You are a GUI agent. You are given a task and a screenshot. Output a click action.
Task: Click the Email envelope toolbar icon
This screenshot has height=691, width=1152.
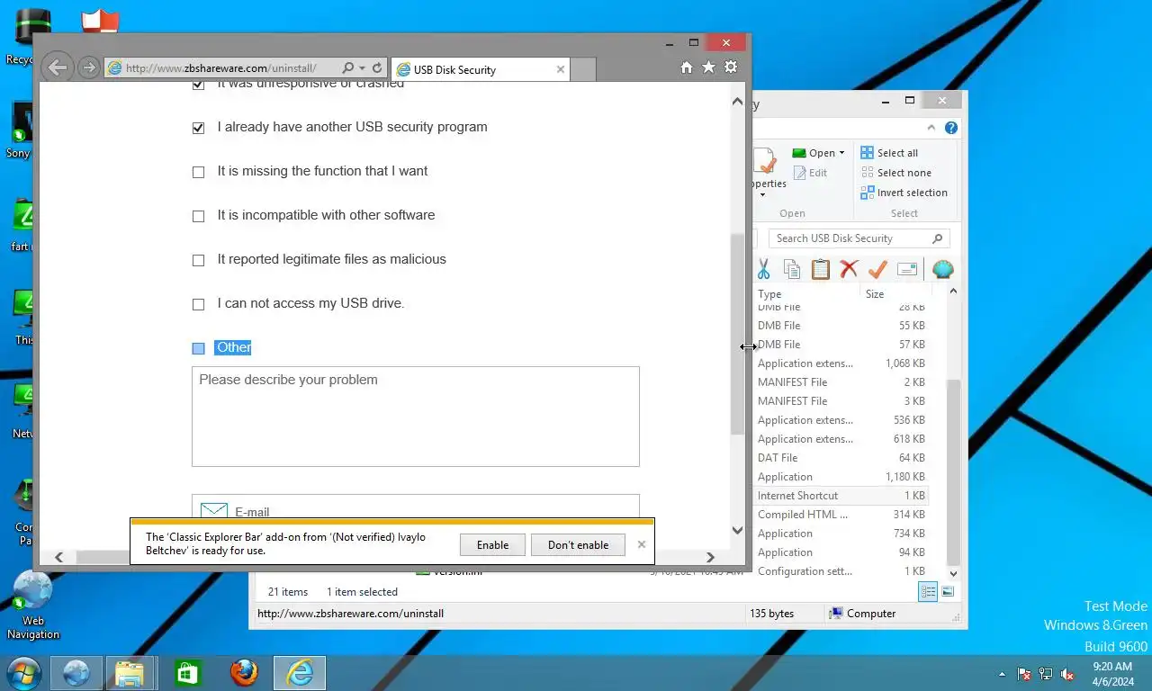[907, 269]
